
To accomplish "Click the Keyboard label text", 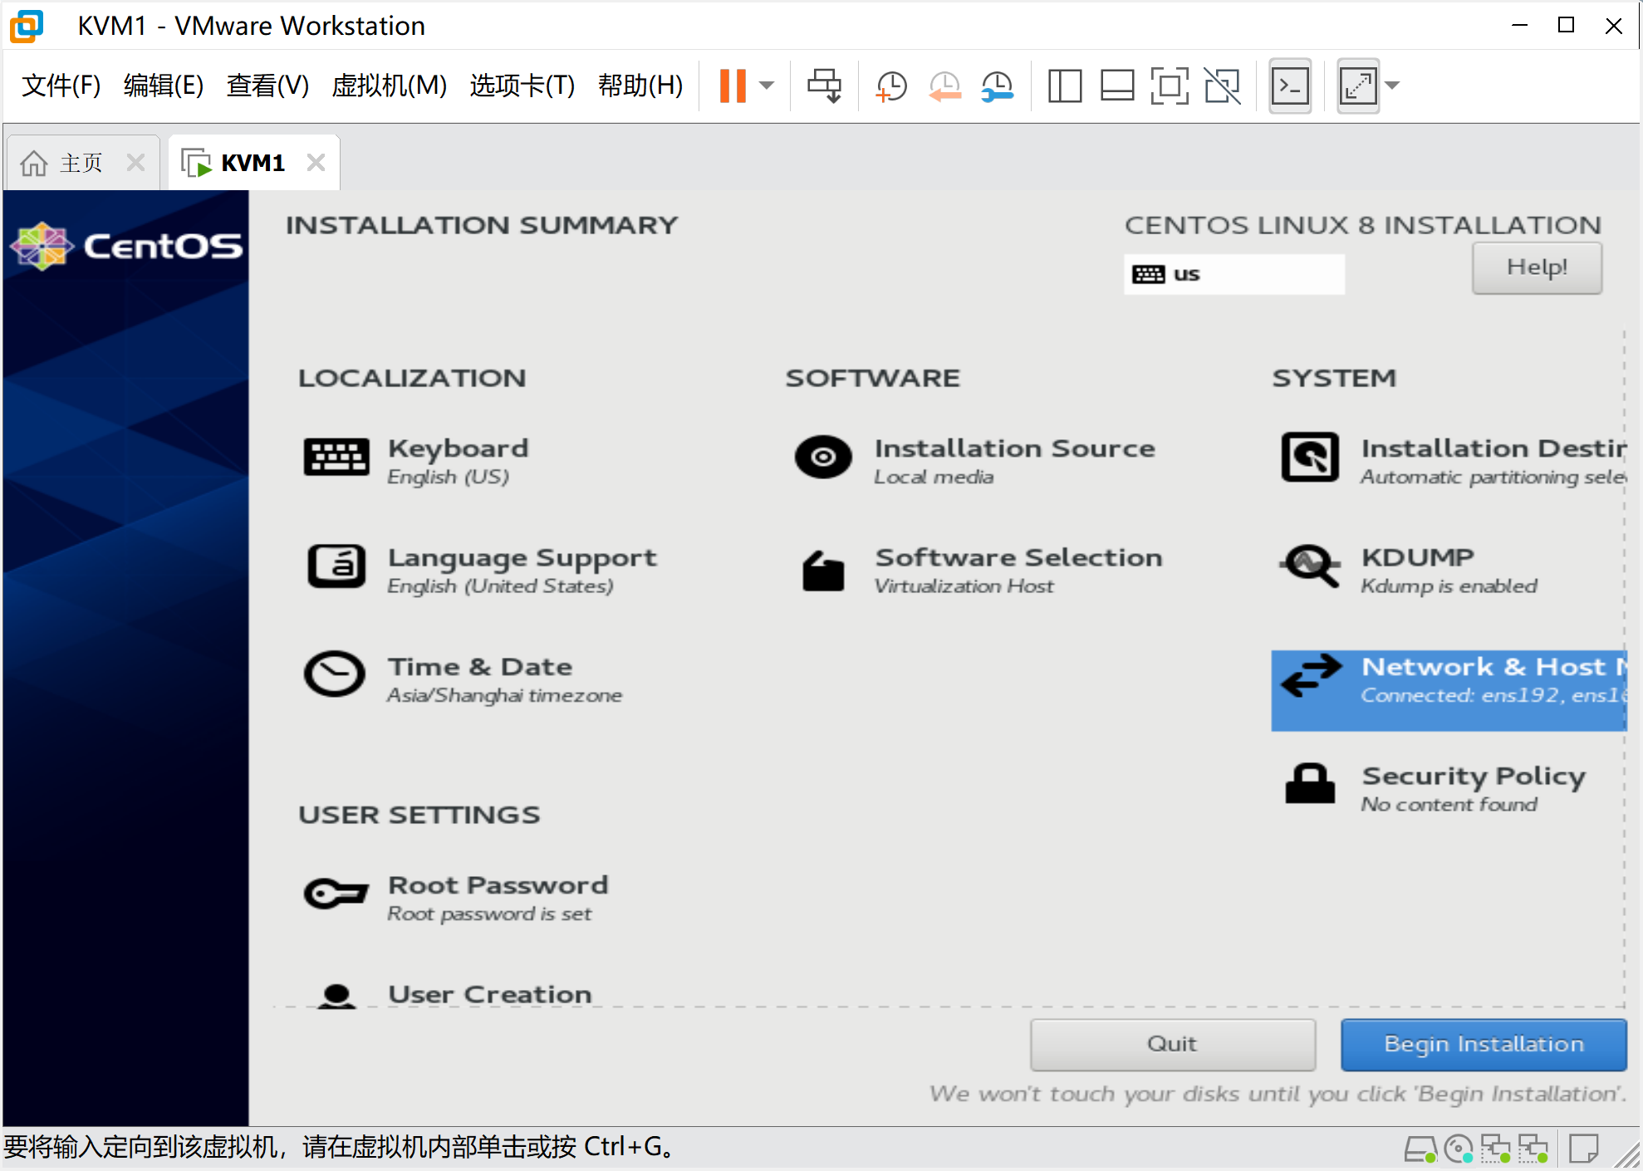I will pos(458,448).
